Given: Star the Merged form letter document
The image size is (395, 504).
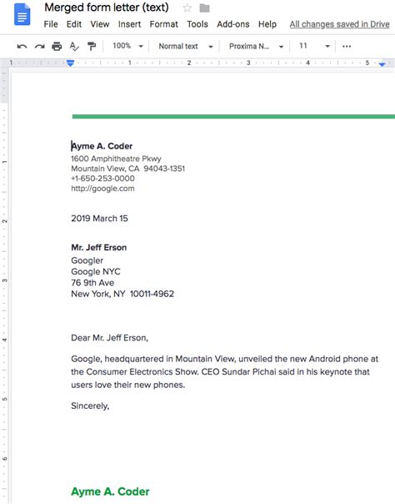Looking at the screenshot, I should (x=187, y=8).
